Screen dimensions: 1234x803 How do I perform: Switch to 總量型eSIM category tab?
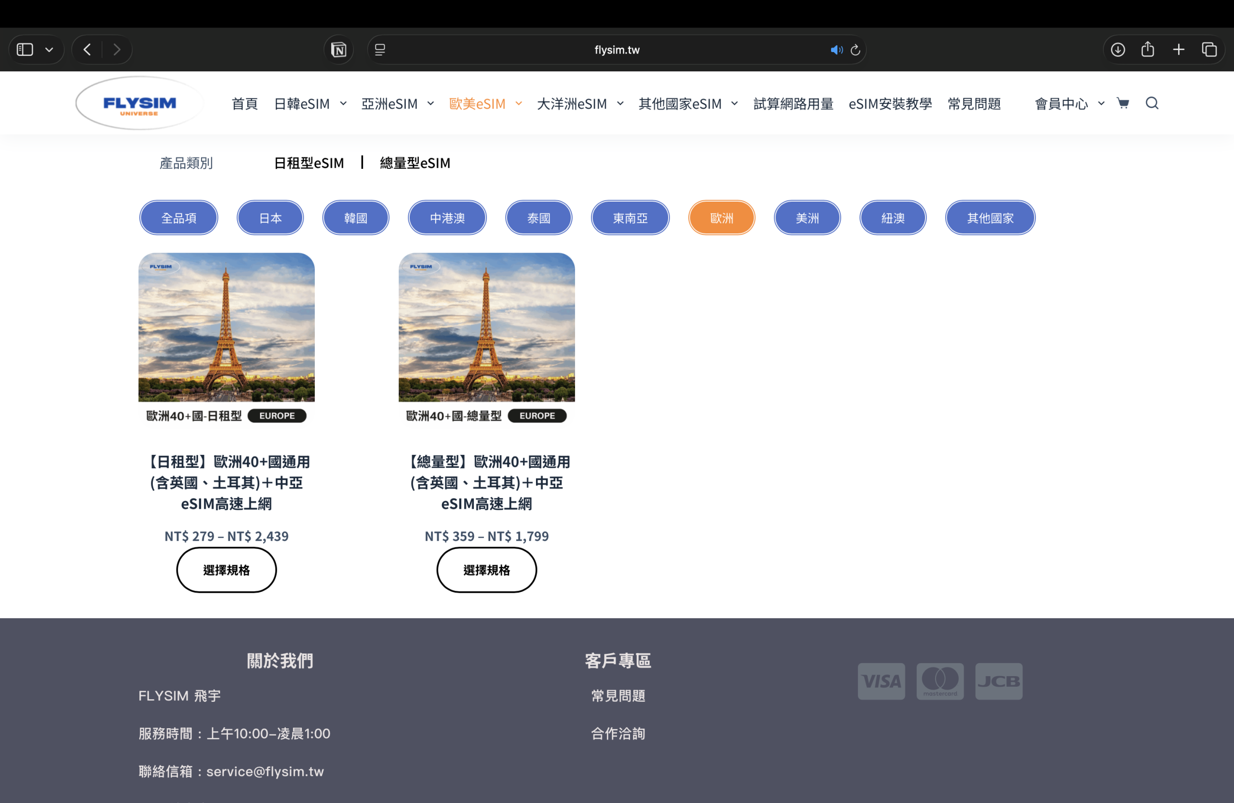tap(415, 163)
